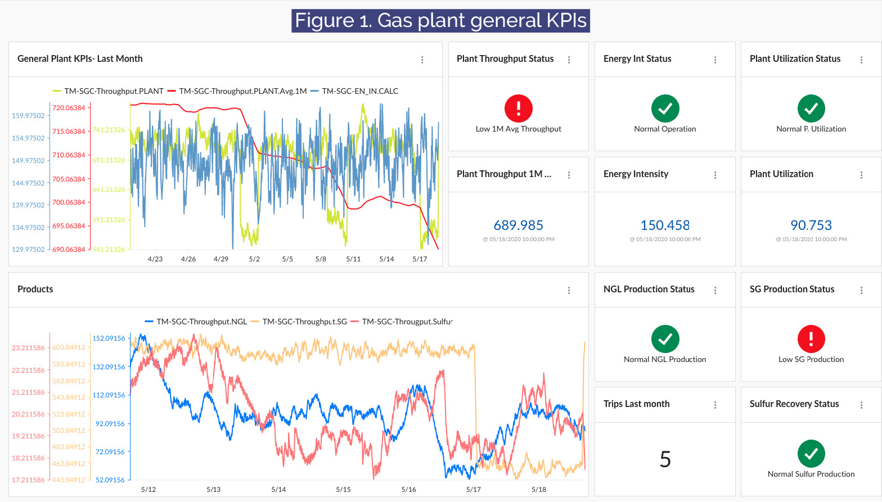Click the red Low 1M Avg Throughput alert icon
Image resolution: width=882 pixels, height=502 pixels.
[x=518, y=108]
